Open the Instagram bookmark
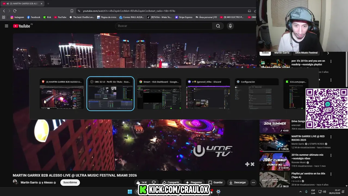Viewport: 348px width, 196px height. point(17,17)
